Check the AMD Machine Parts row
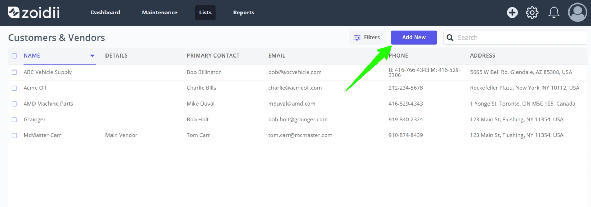Viewport: 591px width, 207px height. (x=14, y=104)
